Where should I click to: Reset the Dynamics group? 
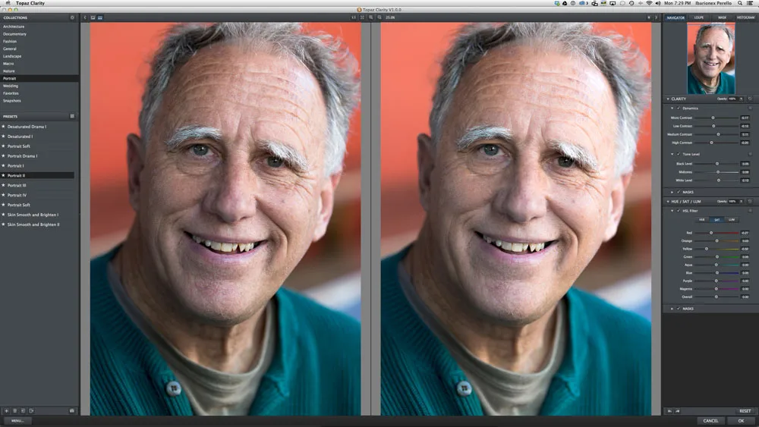coord(751,108)
